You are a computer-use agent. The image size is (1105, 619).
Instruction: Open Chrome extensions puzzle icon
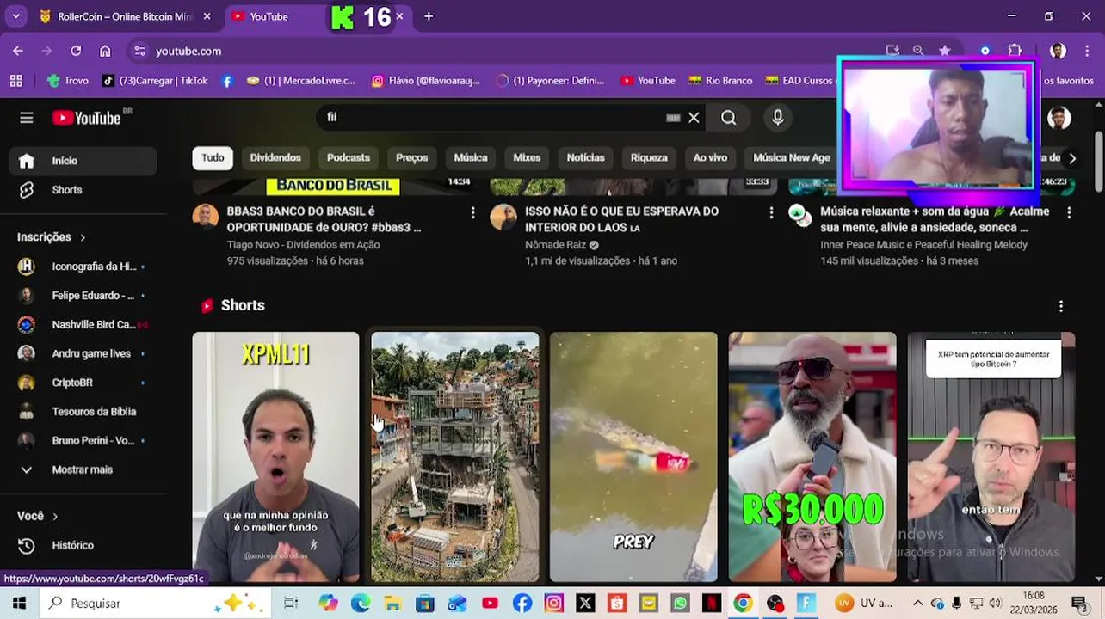coord(1015,51)
